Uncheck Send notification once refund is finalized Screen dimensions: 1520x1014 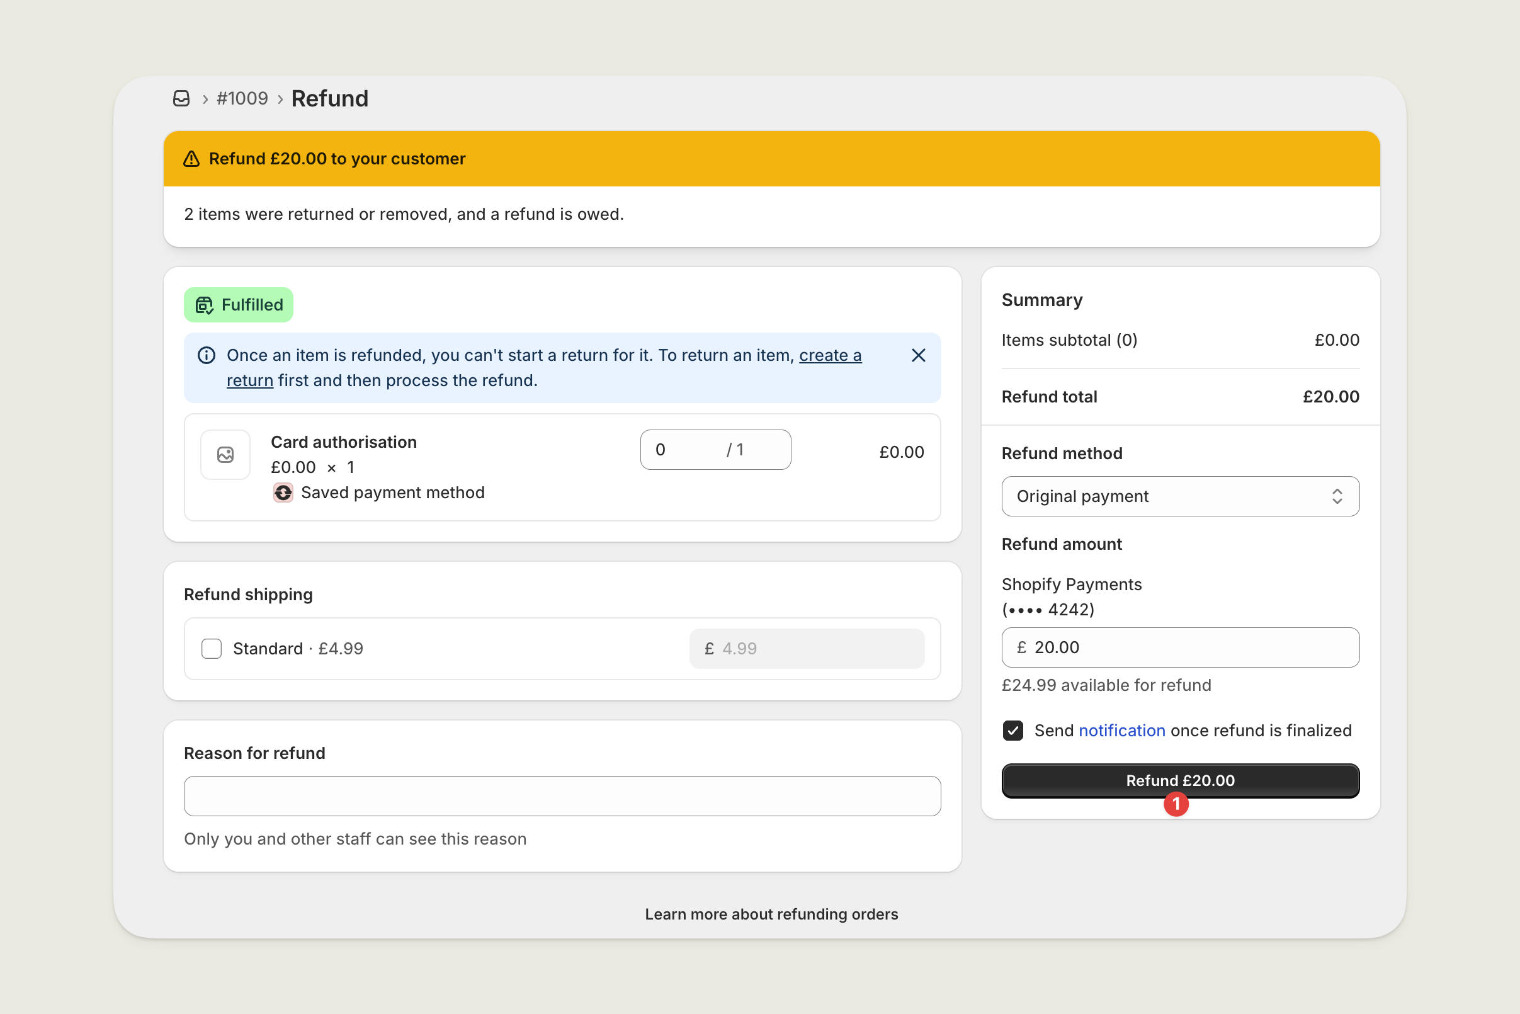click(x=1012, y=731)
